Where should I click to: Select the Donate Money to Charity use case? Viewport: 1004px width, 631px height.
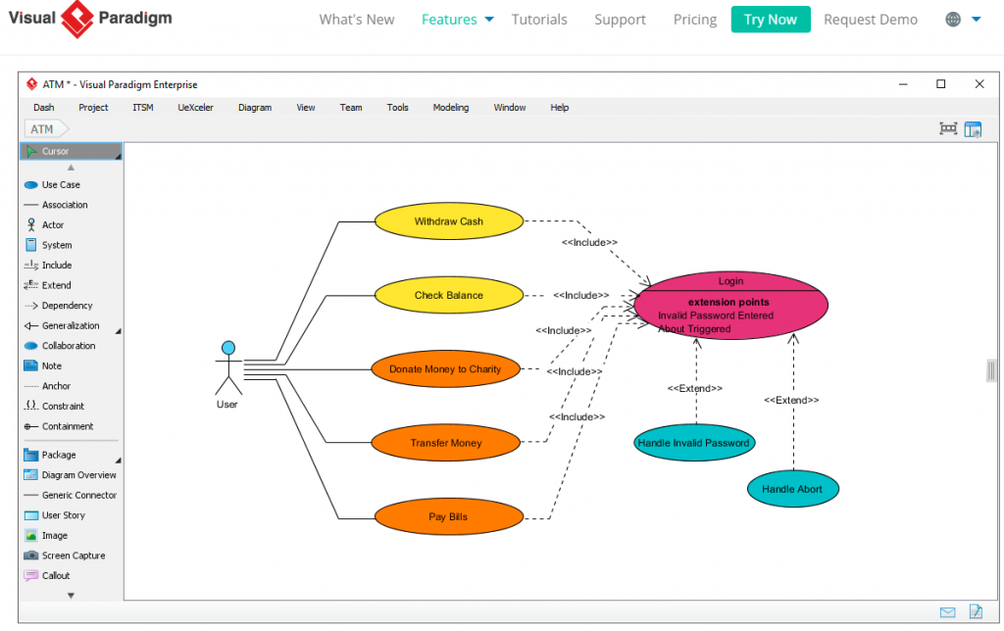[446, 369]
